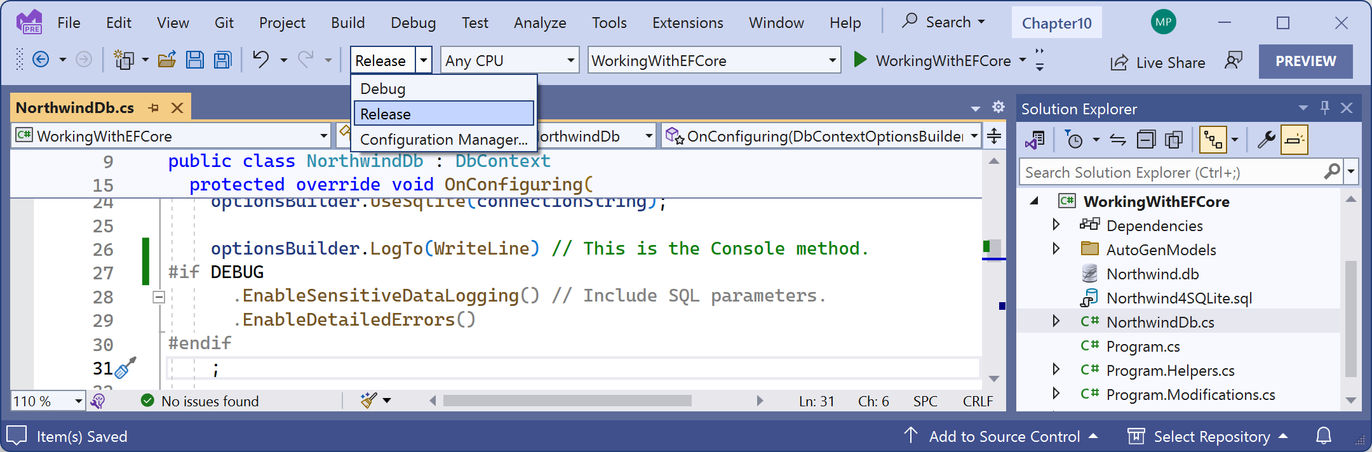Image resolution: width=1372 pixels, height=452 pixels.
Task: Click the Save All icon
Action: point(223,60)
